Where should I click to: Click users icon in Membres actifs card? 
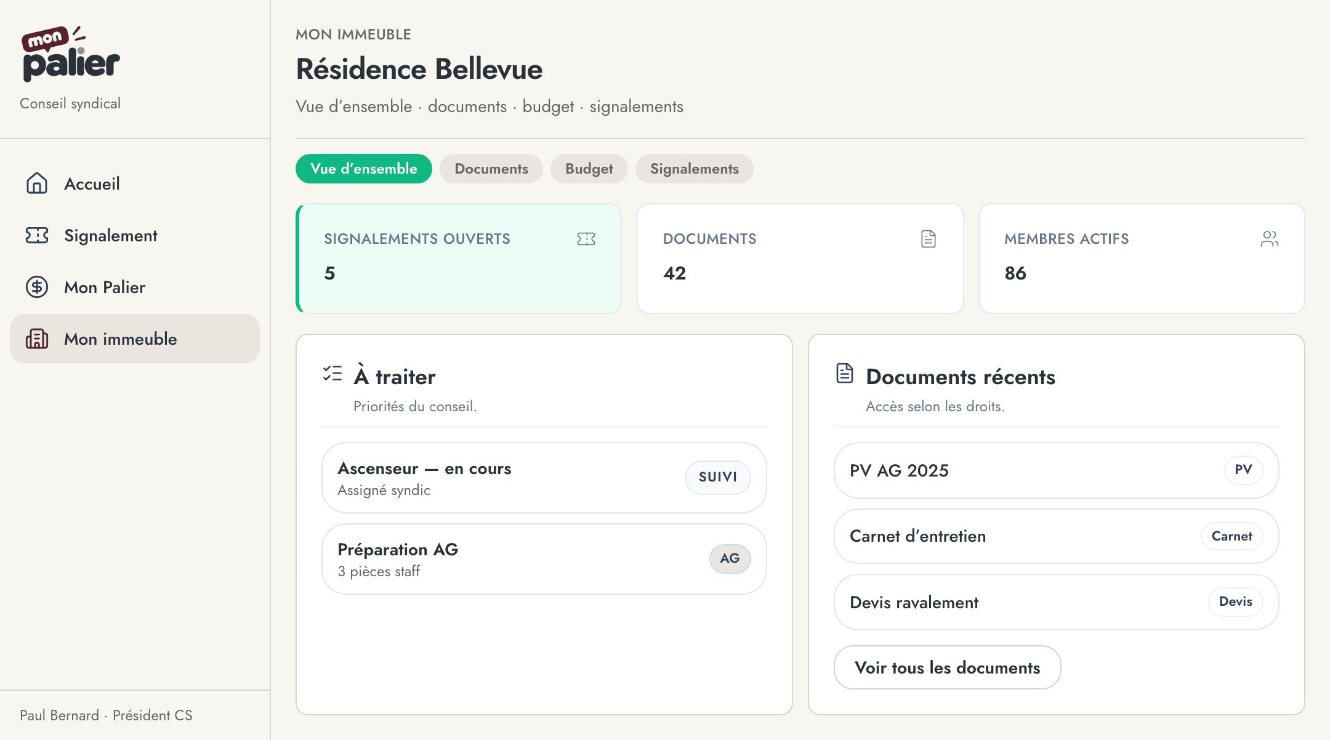(x=1270, y=239)
